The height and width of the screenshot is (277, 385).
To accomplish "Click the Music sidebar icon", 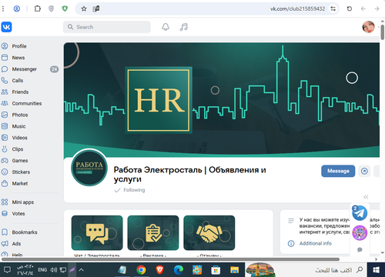I will coord(5,126).
